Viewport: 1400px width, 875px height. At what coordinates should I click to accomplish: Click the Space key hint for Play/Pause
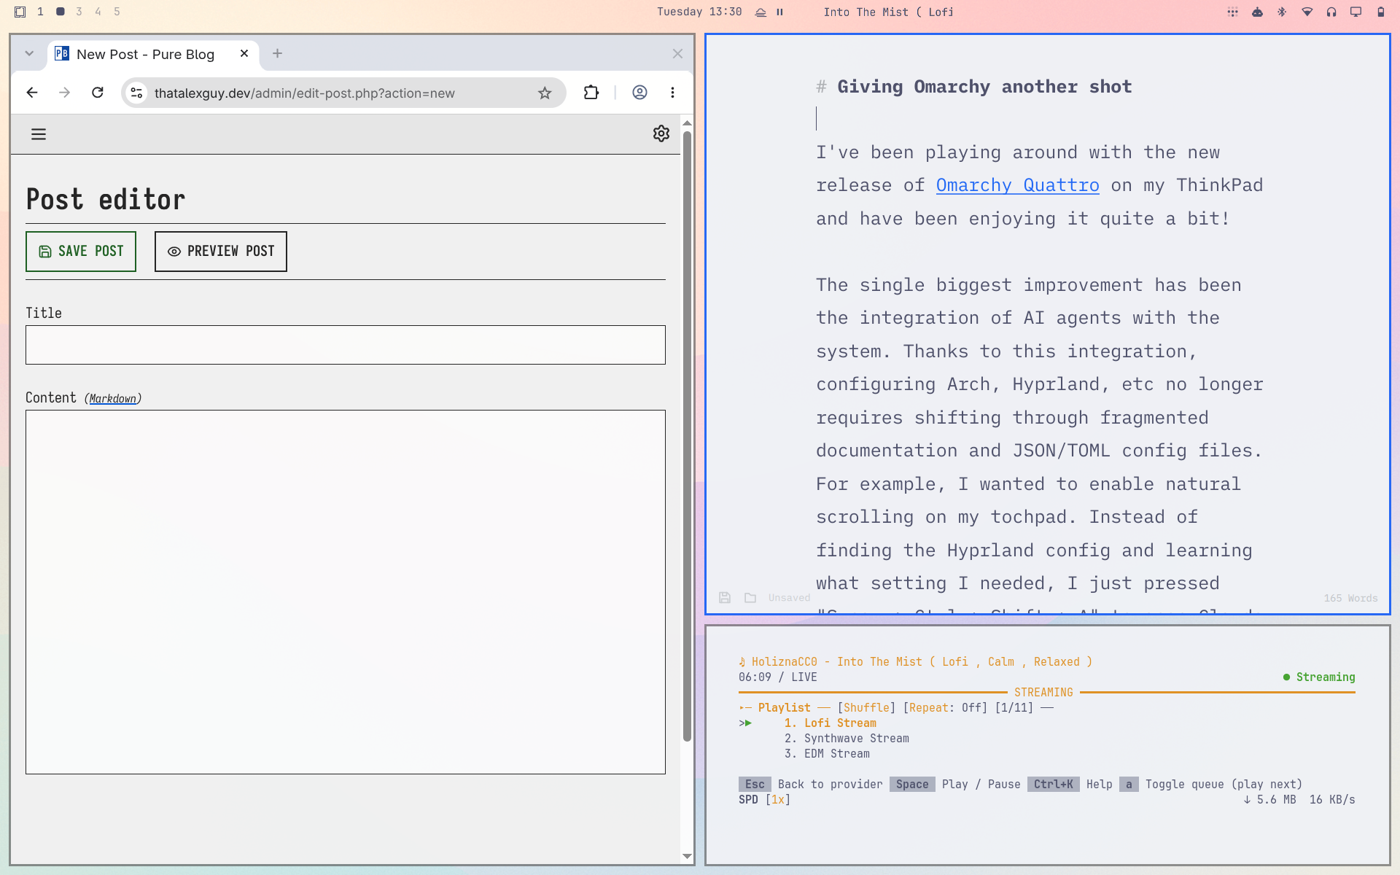(912, 785)
